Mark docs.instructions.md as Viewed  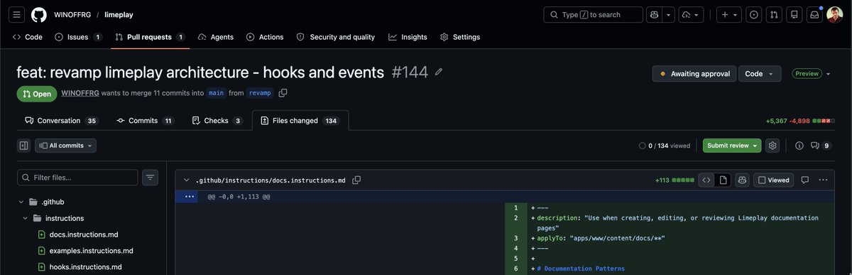tap(774, 180)
